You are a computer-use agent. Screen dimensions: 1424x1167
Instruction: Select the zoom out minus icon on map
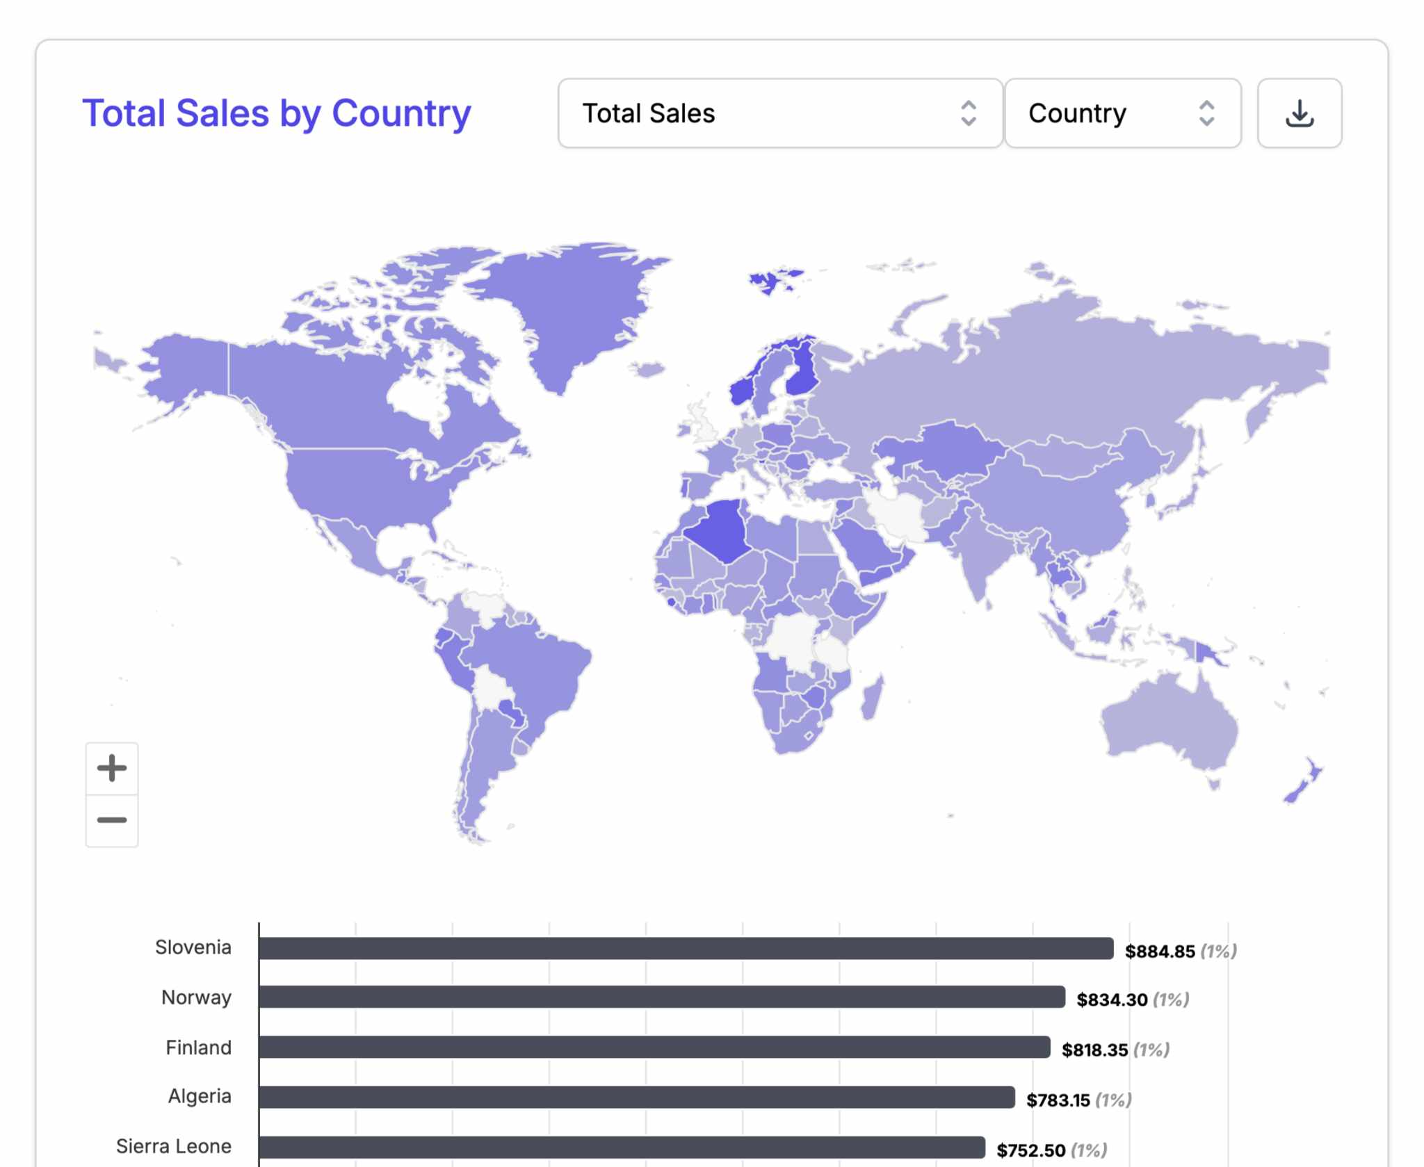[x=111, y=820]
